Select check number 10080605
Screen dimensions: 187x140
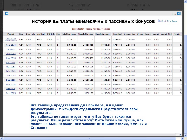[88, 45]
